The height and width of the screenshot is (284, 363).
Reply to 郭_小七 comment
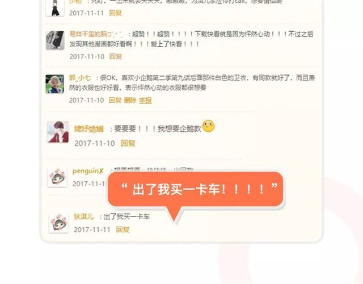[x=115, y=101]
